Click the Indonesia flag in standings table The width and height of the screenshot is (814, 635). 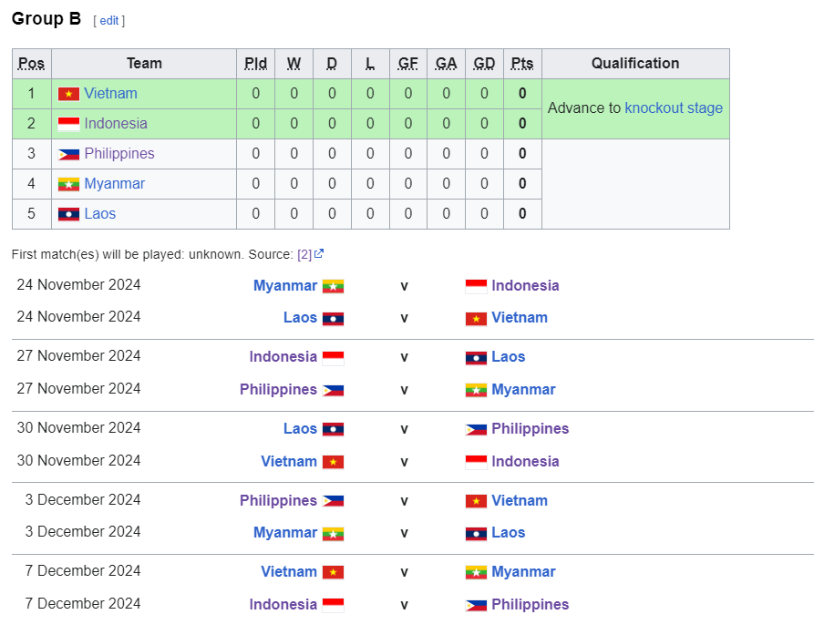point(68,124)
